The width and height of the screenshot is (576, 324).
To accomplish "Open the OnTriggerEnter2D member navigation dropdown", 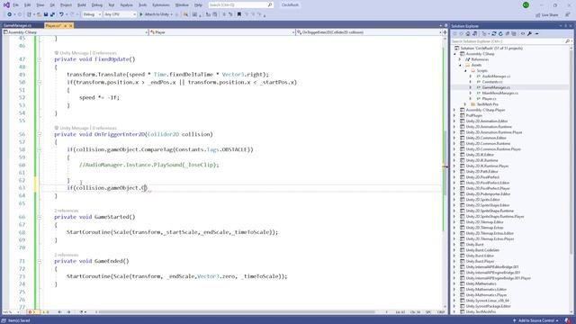I will coord(369,32).
